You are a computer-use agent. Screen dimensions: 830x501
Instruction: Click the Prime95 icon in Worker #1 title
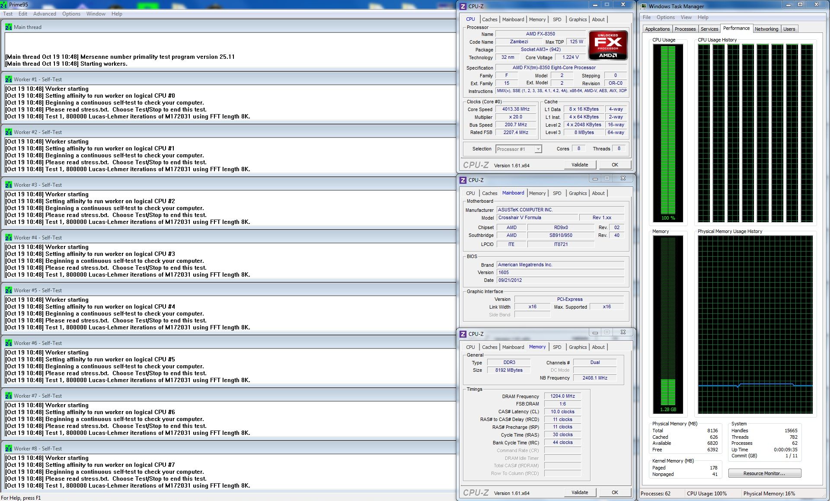[8, 80]
